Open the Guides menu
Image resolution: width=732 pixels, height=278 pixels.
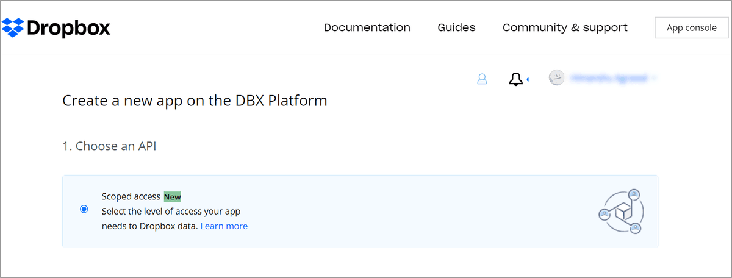pyautogui.click(x=456, y=27)
